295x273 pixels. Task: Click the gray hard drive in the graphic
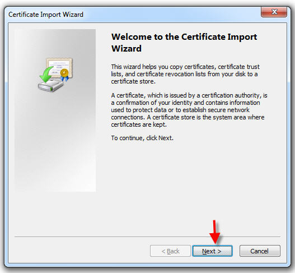50,86
